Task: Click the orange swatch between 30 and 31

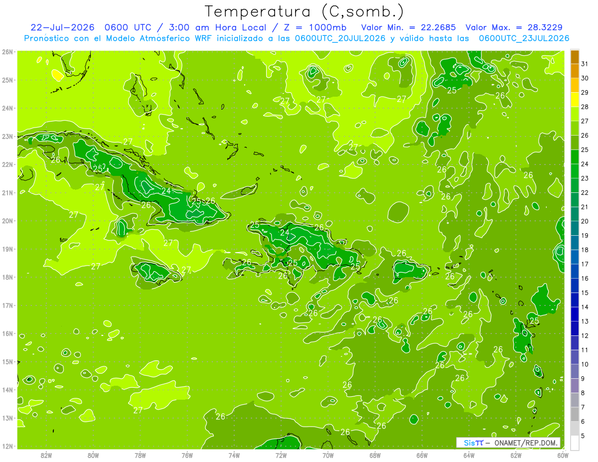Action: (575, 71)
